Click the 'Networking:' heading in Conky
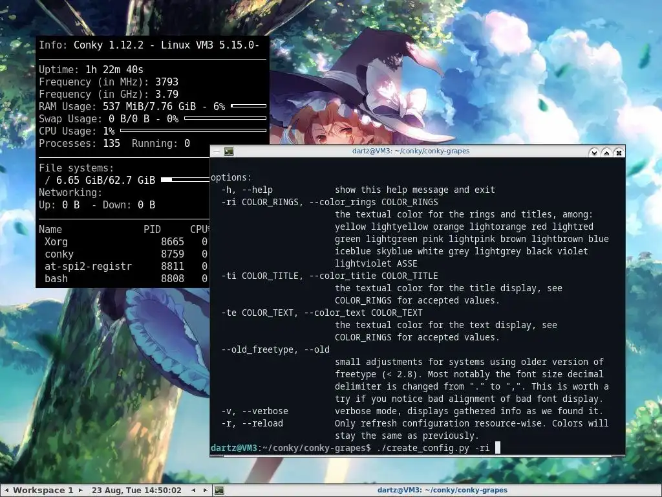 pyautogui.click(x=70, y=192)
